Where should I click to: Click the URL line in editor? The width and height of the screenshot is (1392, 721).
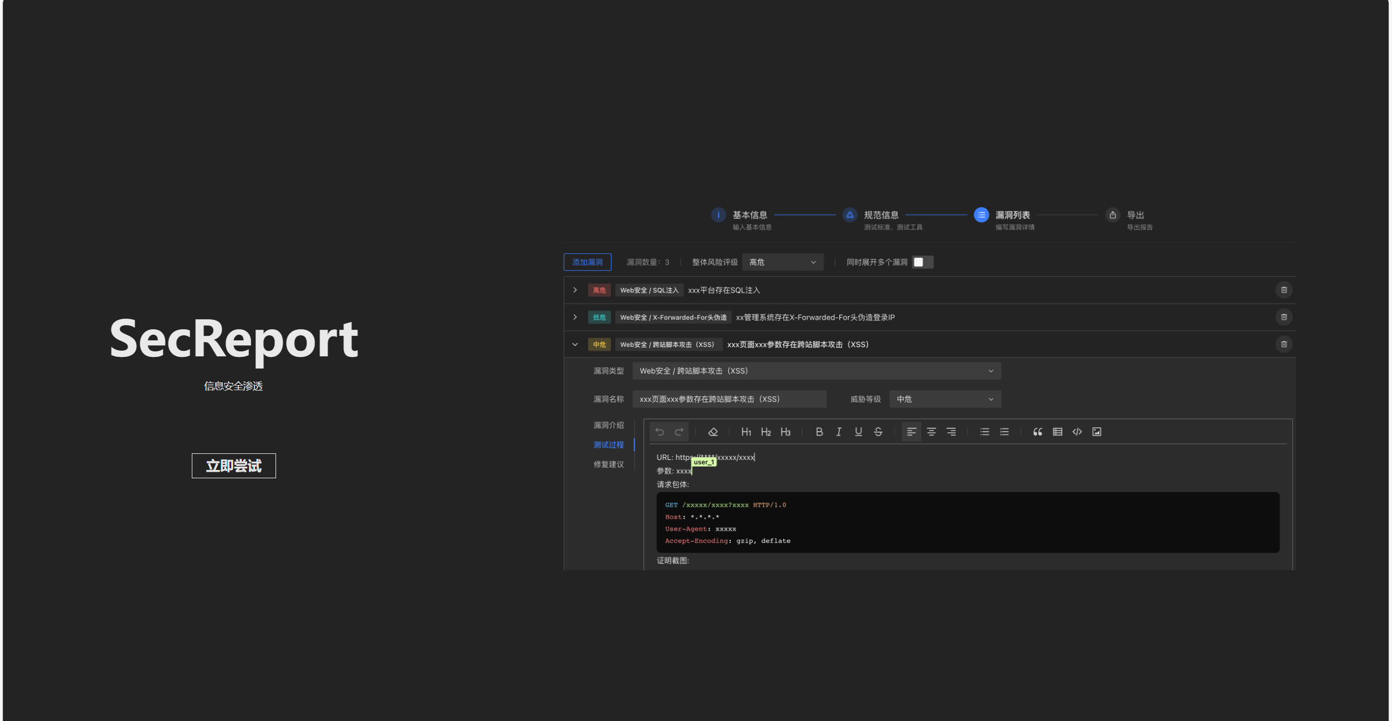pyautogui.click(x=706, y=457)
